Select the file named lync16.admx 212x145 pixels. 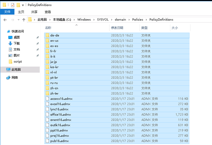59,109
